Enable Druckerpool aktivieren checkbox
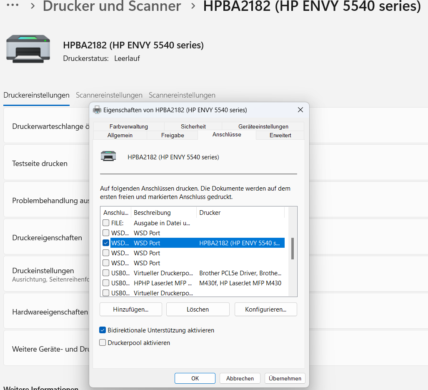Image resolution: width=428 pixels, height=390 pixels. tap(103, 342)
